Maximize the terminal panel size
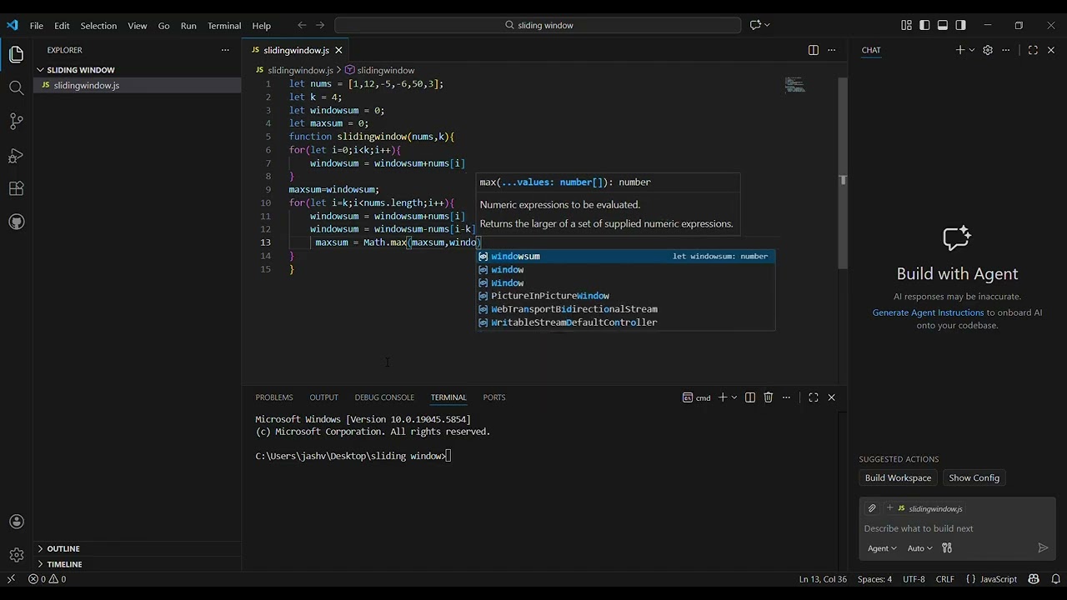The width and height of the screenshot is (1067, 600). tap(814, 397)
